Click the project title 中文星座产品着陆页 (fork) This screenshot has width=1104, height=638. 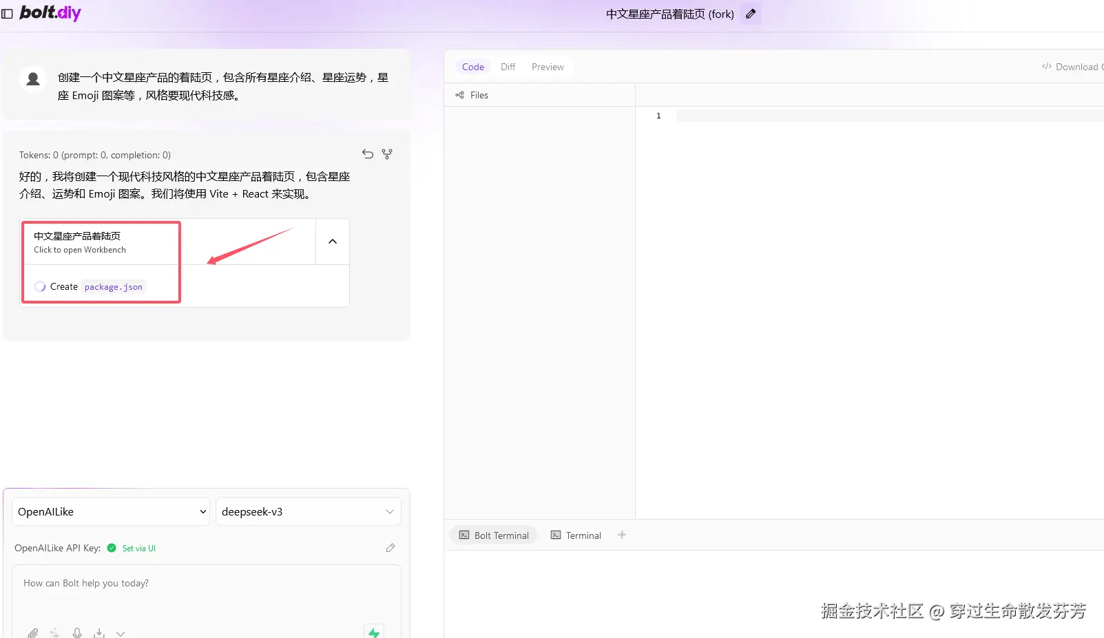click(x=670, y=14)
